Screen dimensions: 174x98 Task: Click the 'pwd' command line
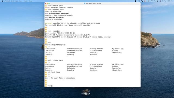pos(49,43)
